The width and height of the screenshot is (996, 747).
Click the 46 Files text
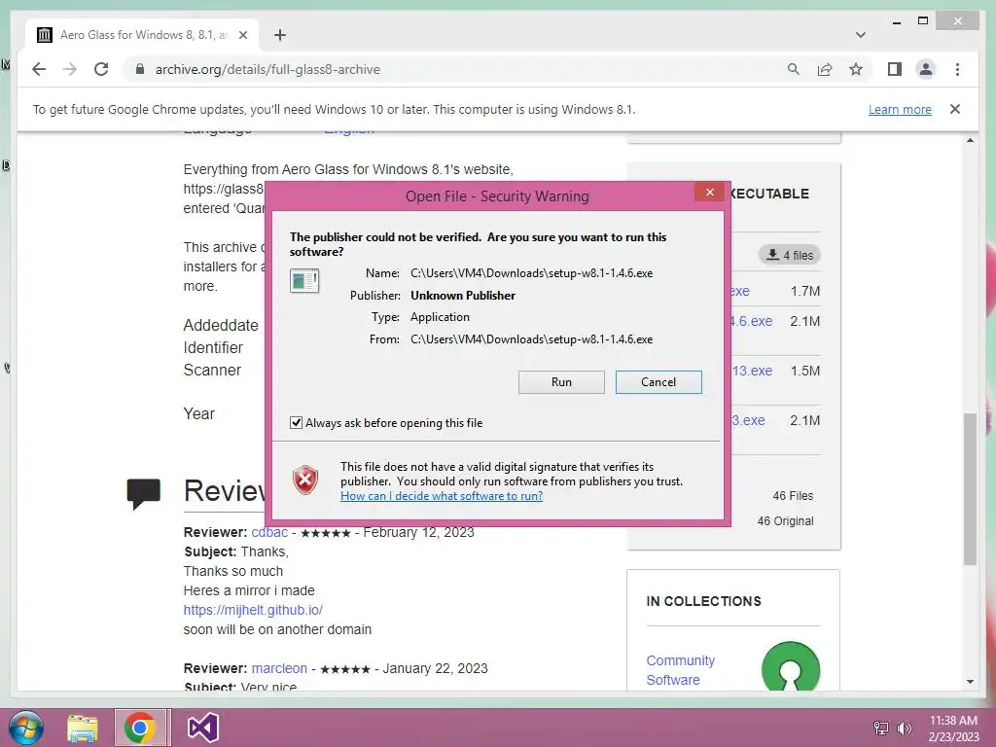[x=793, y=495]
